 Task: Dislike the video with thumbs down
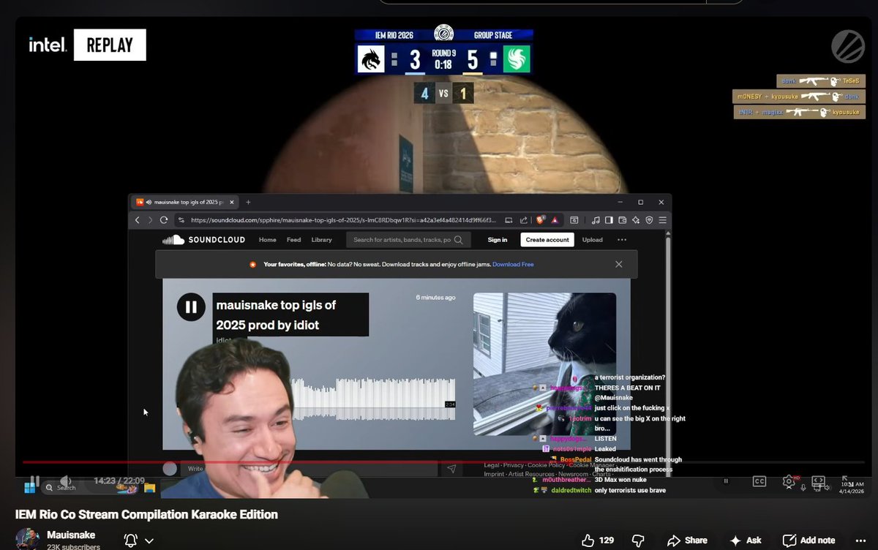[x=638, y=540]
